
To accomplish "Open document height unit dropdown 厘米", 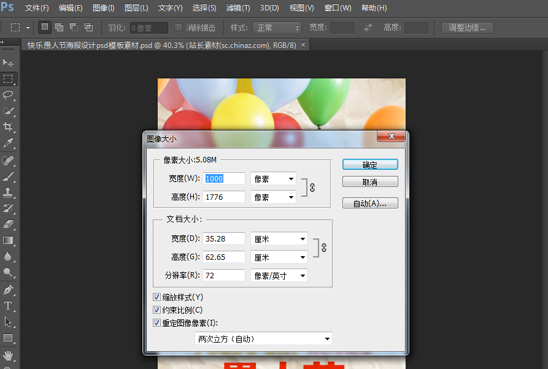I will [x=279, y=257].
